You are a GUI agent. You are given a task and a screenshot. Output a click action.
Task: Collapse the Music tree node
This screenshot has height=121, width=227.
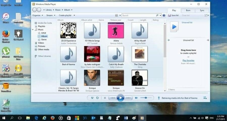33,30
